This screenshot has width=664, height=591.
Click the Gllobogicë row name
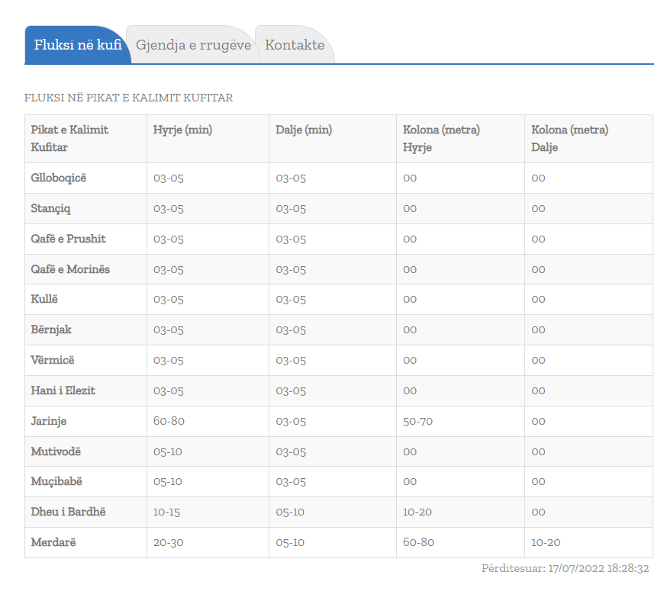tap(59, 178)
